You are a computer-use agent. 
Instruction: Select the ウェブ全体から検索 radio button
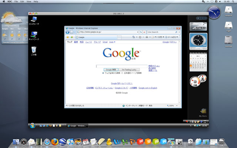pyautogui.click(x=103, y=73)
